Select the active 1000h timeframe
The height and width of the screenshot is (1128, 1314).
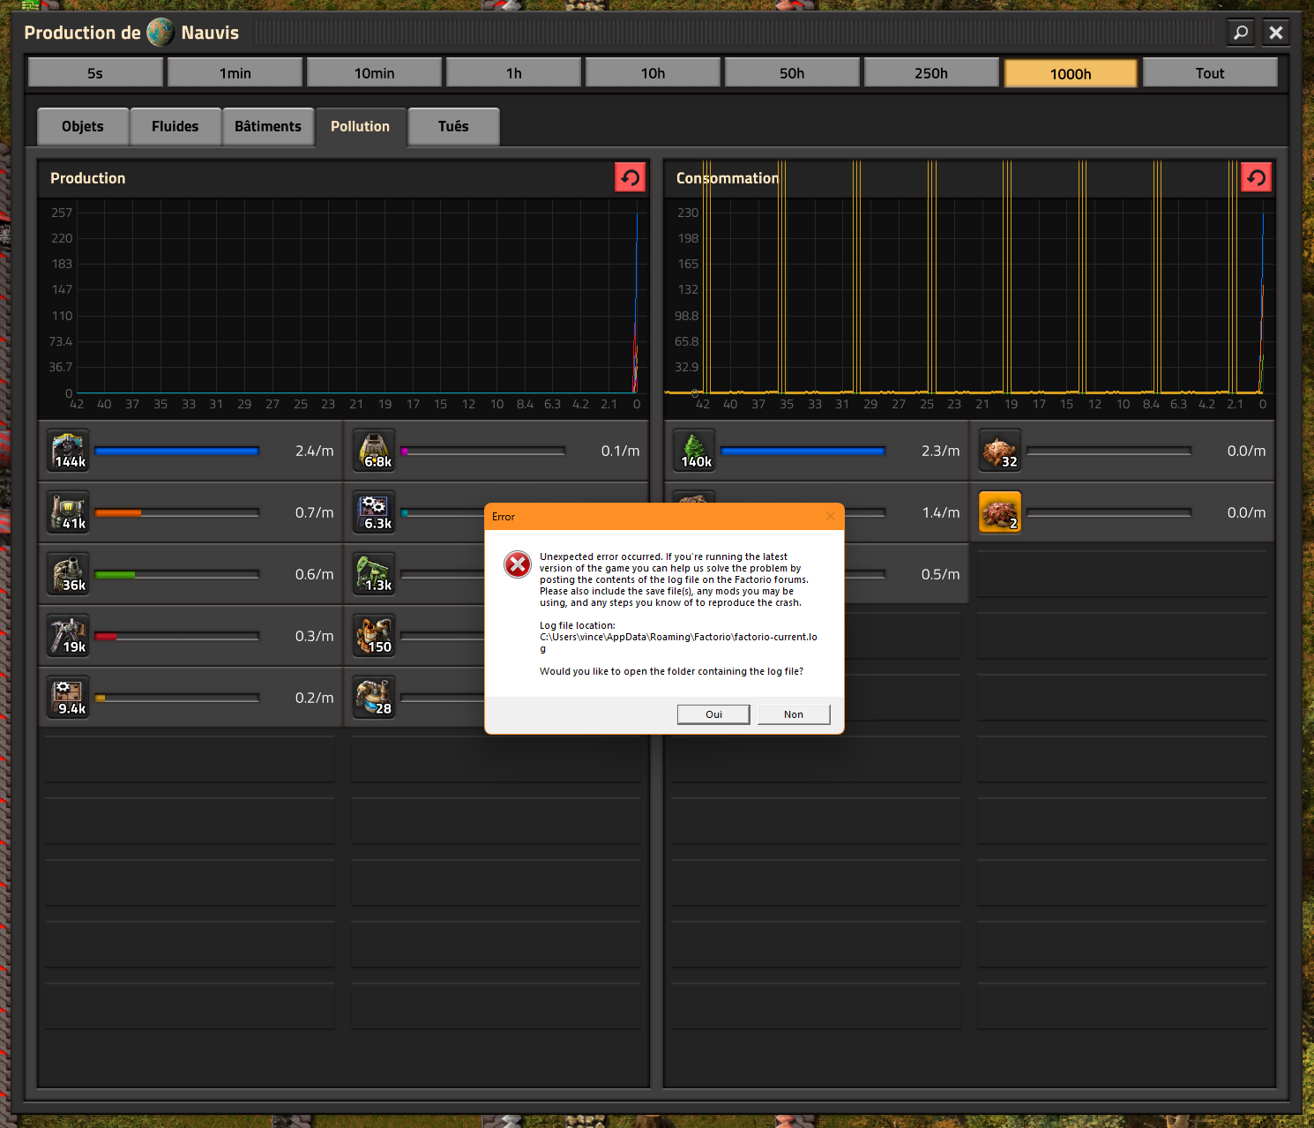[x=1071, y=73]
